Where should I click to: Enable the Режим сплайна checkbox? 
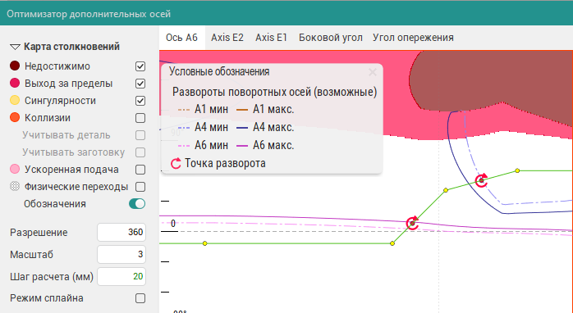point(140,298)
